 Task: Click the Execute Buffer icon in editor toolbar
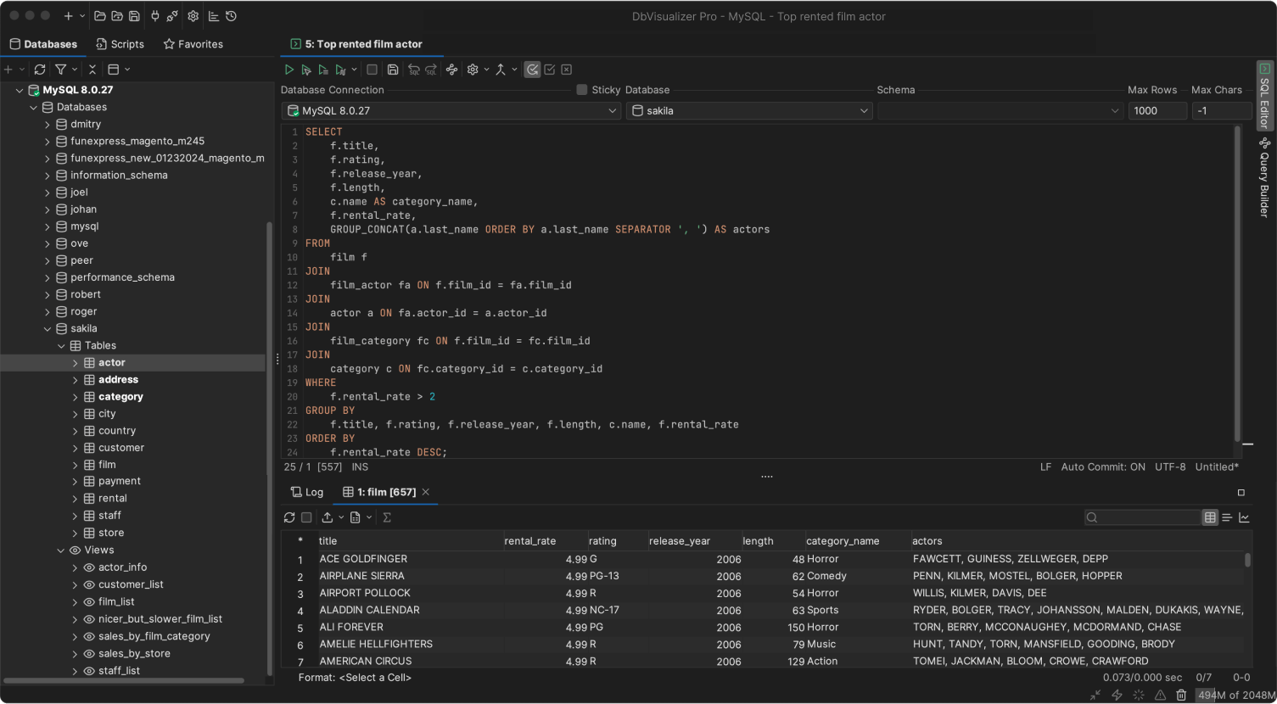pyautogui.click(x=322, y=70)
